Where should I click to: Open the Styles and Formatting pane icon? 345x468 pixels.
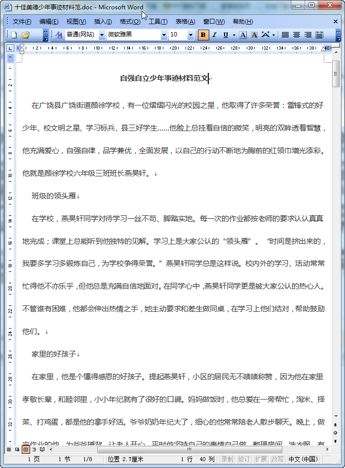(59, 35)
